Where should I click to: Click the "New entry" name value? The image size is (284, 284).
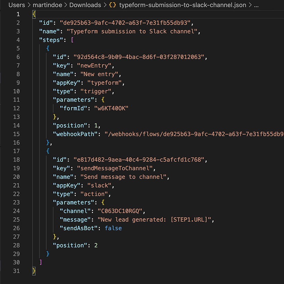(99, 74)
